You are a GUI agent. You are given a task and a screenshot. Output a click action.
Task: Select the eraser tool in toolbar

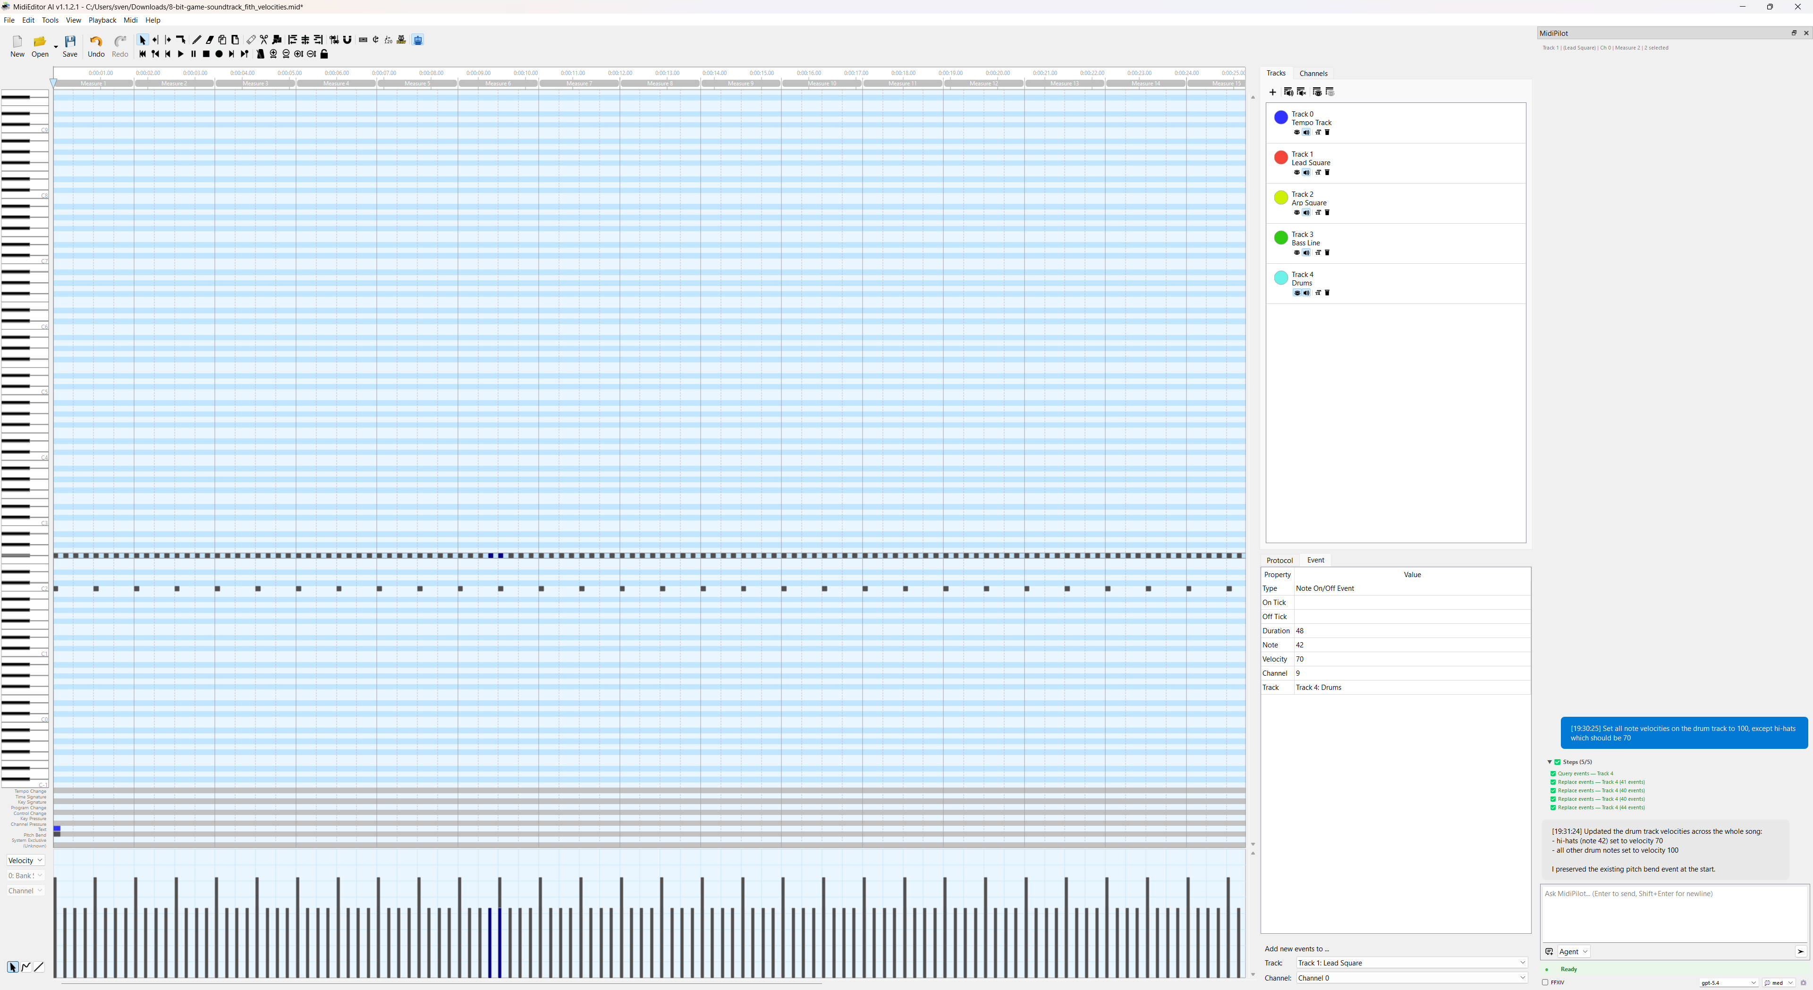[210, 40]
